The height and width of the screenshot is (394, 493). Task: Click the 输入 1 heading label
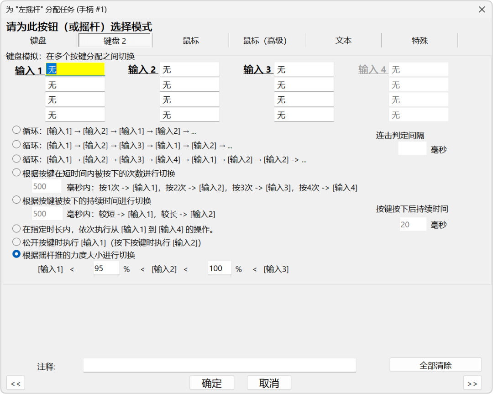coord(29,70)
